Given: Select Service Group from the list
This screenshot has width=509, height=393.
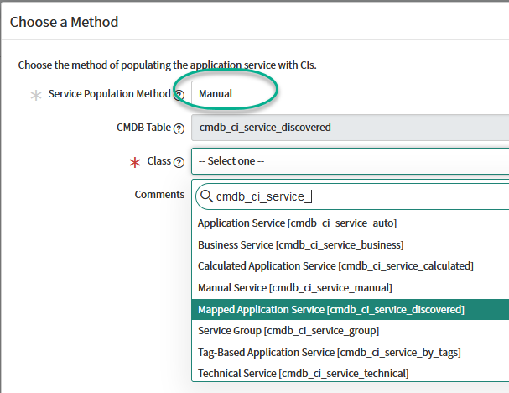Looking at the screenshot, I should 288,331.
